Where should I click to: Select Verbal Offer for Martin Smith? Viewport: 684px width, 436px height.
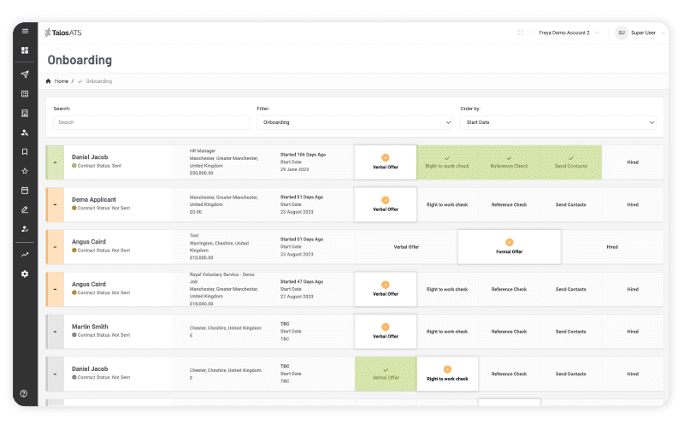click(386, 332)
